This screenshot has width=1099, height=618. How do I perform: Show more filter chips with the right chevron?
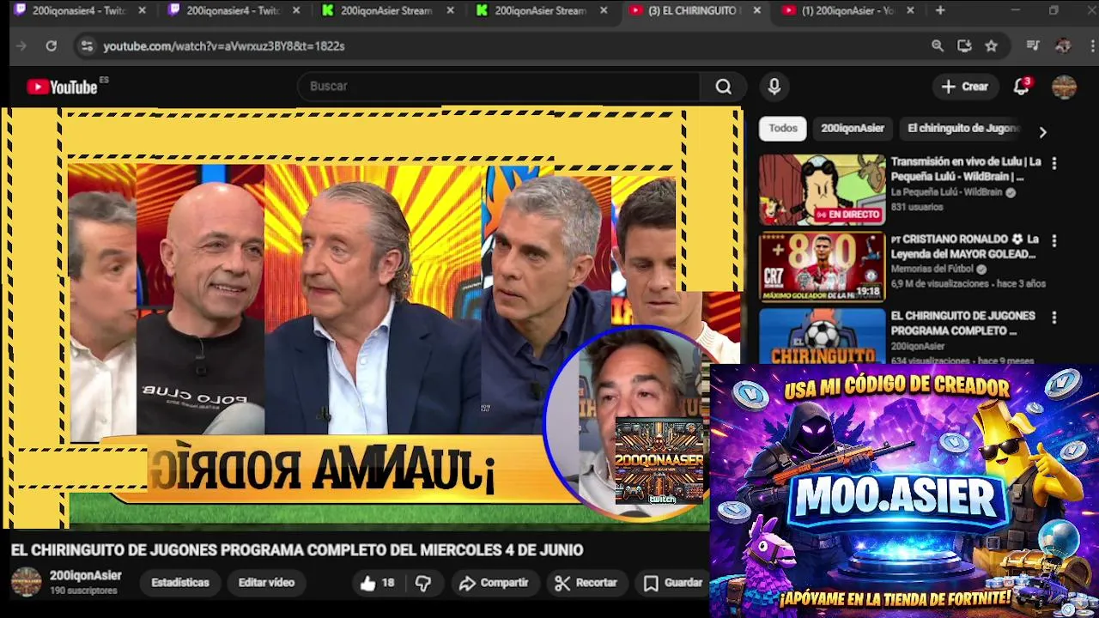(1042, 132)
